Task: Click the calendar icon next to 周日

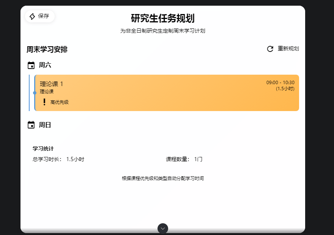Action: pos(31,125)
